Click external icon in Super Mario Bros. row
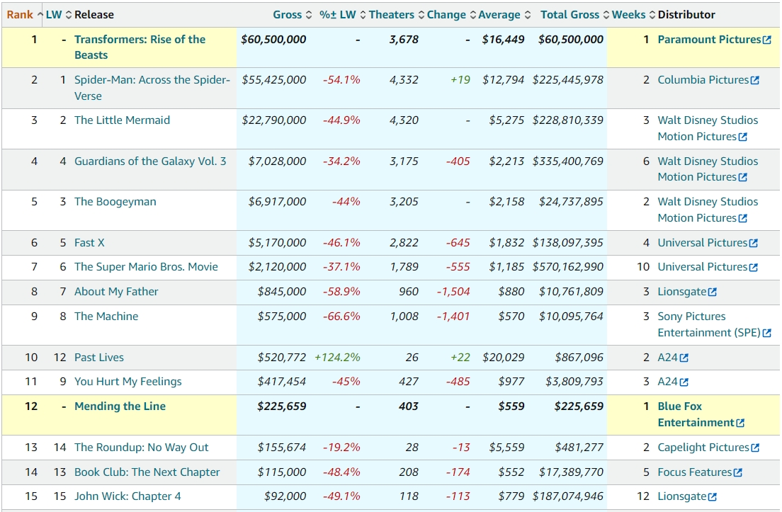Screen dimensions: 782x512 click(754, 267)
